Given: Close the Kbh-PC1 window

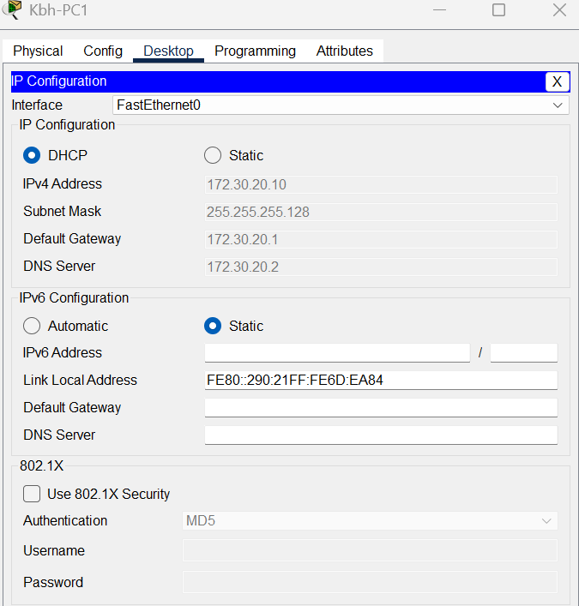Looking at the screenshot, I should tap(559, 10).
